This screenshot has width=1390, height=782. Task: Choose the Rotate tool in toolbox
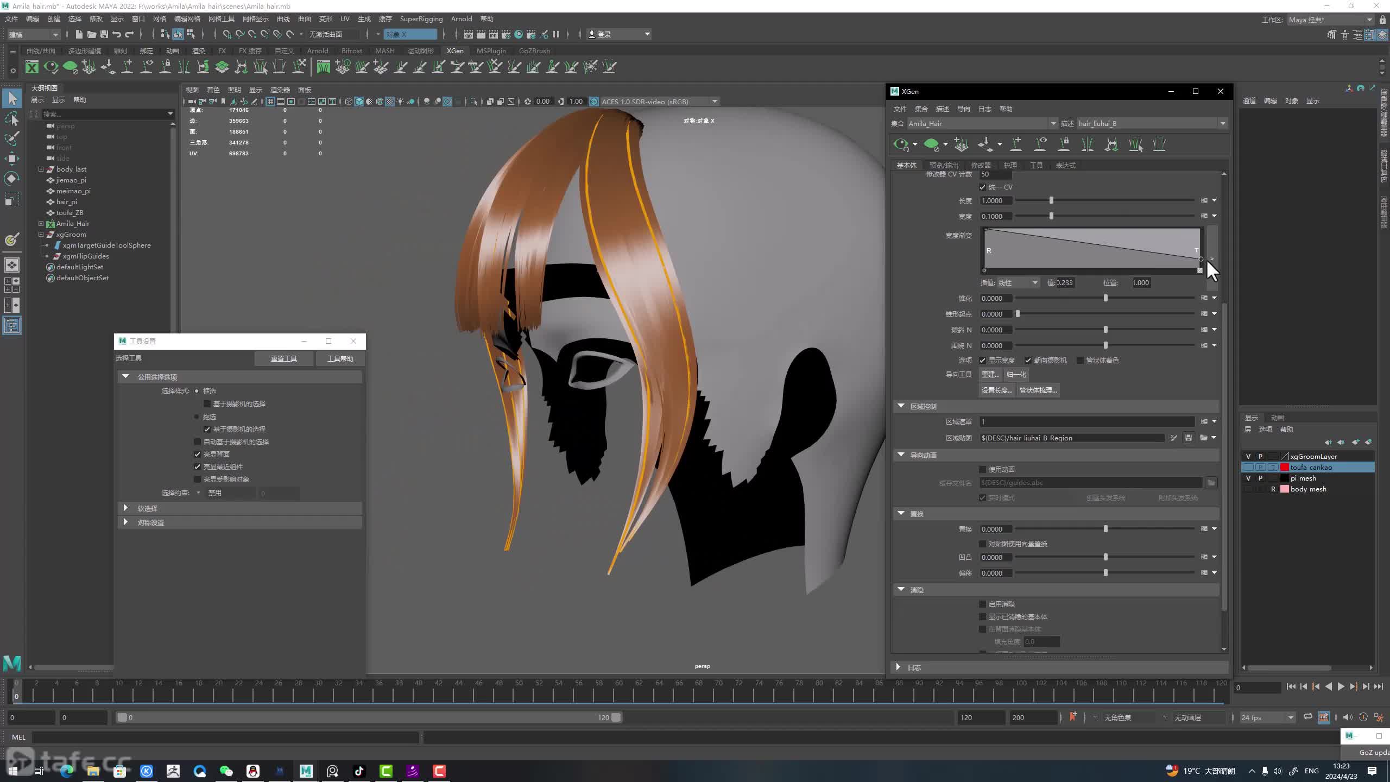12,179
